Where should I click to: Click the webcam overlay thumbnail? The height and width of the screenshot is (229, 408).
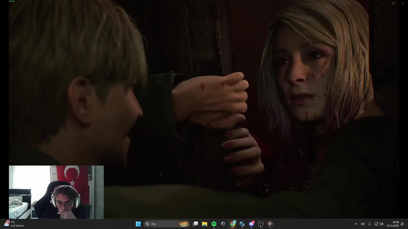pyautogui.click(x=56, y=192)
